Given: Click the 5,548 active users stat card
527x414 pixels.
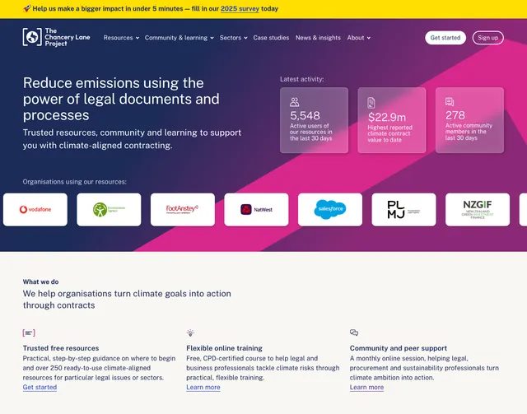Looking at the screenshot, I should [314, 120].
